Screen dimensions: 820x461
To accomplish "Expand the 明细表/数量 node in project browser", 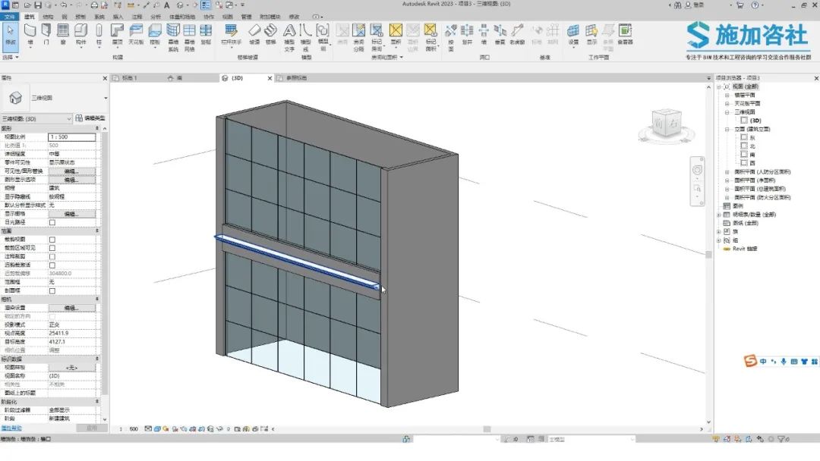I will tap(719, 215).
